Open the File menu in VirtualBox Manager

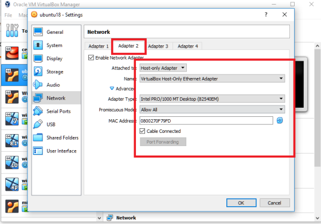8,15
